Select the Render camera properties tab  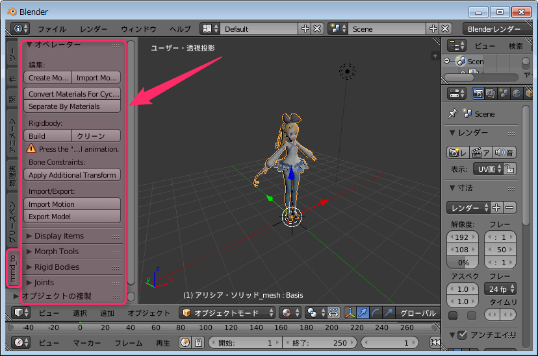click(478, 93)
